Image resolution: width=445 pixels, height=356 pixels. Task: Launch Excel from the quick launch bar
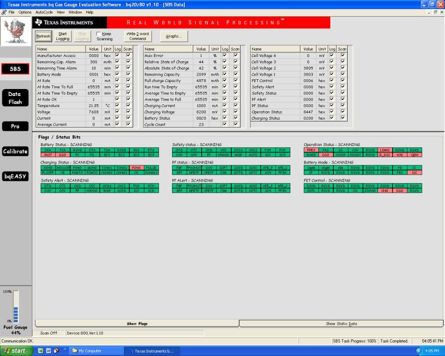tap(41, 351)
